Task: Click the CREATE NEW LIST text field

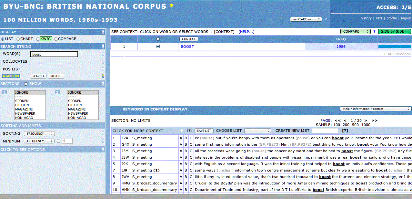Action: 325,131
